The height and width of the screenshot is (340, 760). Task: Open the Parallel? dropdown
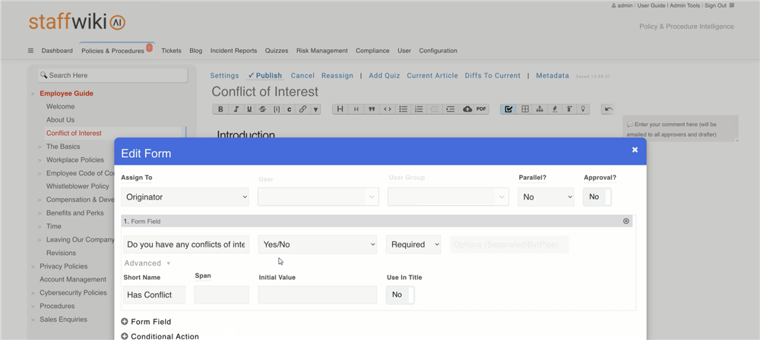[546, 197]
